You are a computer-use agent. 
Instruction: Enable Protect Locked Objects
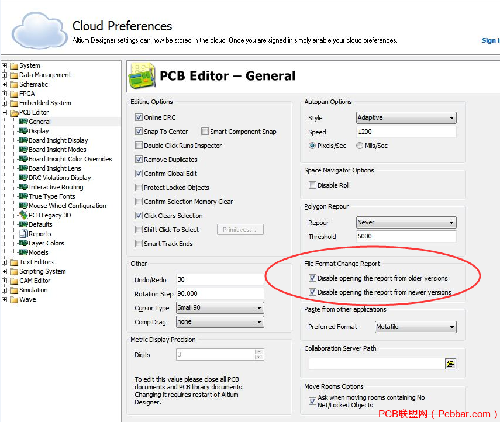click(139, 188)
